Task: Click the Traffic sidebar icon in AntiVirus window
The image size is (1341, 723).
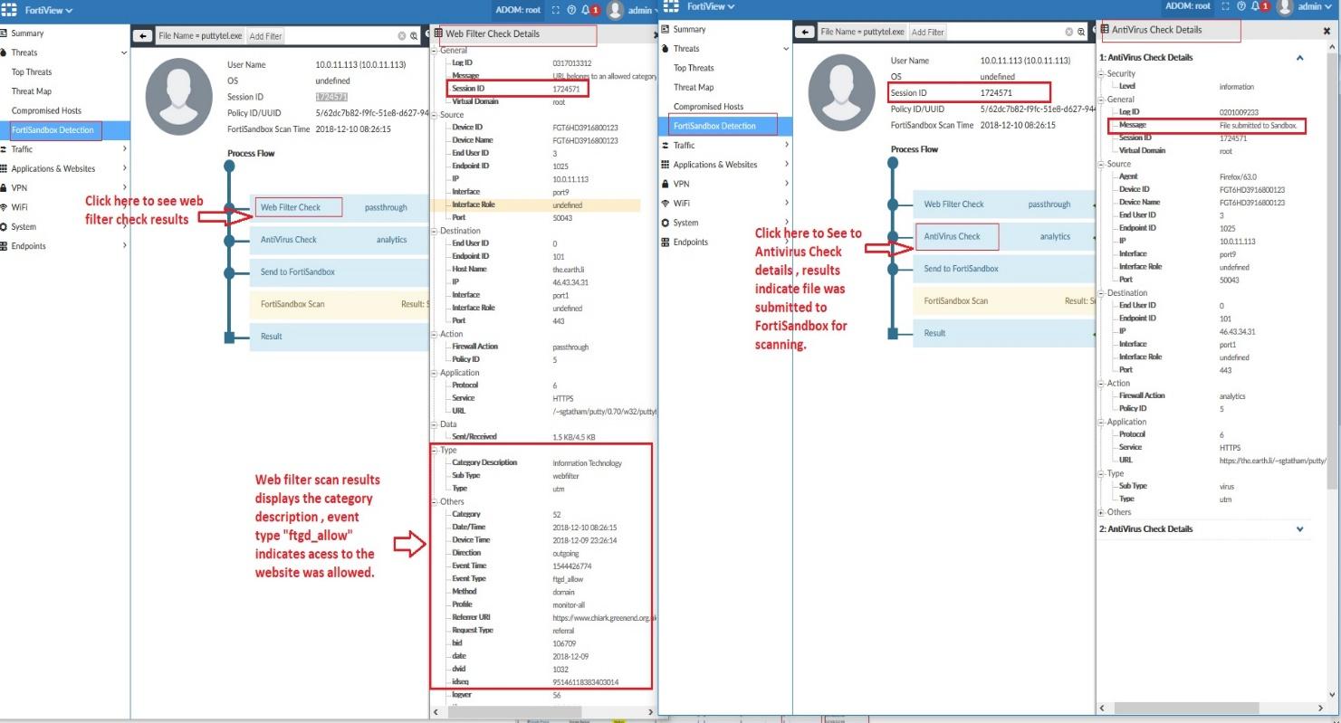Action: click(666, 145)
